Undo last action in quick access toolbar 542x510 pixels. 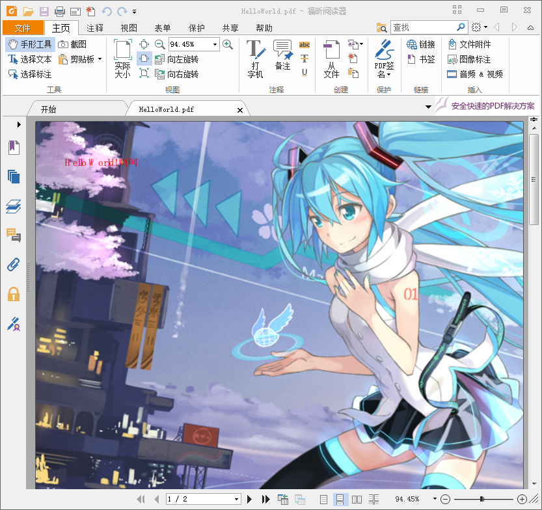click(107, 12)
